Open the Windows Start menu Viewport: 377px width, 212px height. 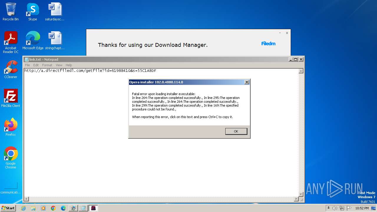click(x=8, y=208)
